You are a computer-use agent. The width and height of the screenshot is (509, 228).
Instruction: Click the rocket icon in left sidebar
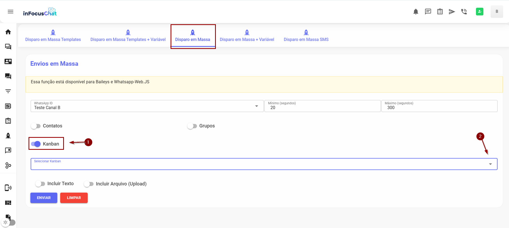(8, 136)
